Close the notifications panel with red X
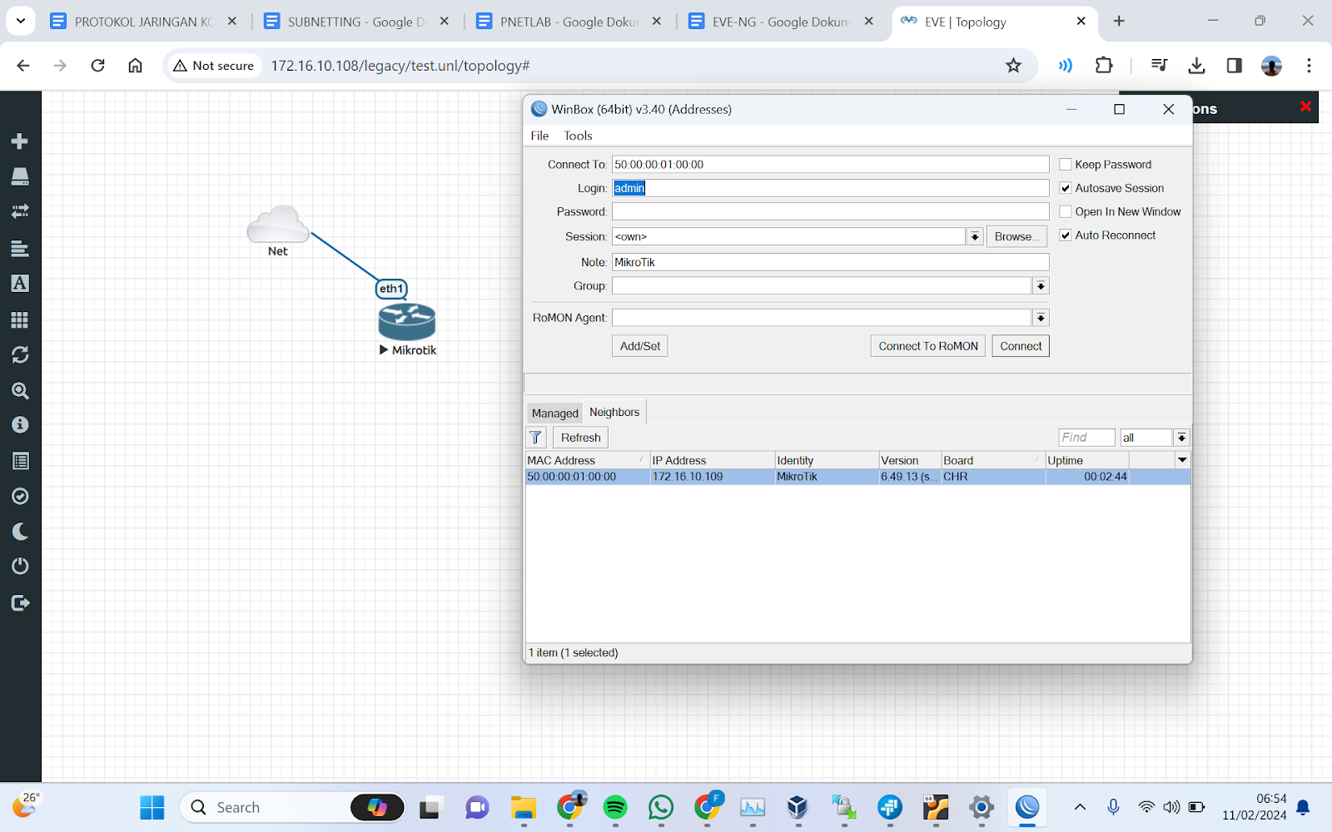The height and width of the screenshot is (832, 1332). [x=1305, y=106]
